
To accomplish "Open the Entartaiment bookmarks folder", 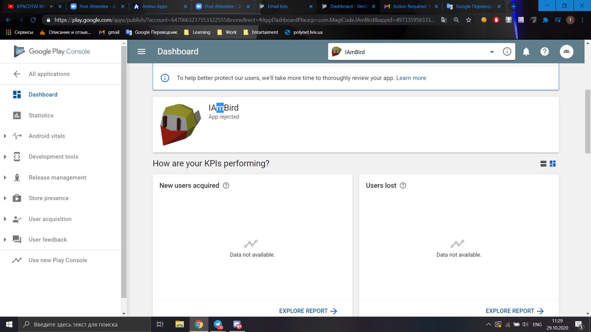I will click(x=260, y=32).
